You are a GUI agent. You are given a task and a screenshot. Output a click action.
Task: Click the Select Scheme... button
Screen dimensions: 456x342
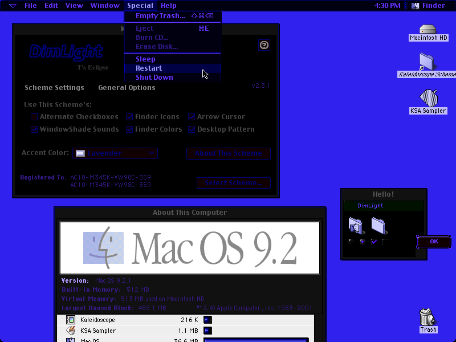click(x=234, y=183)
